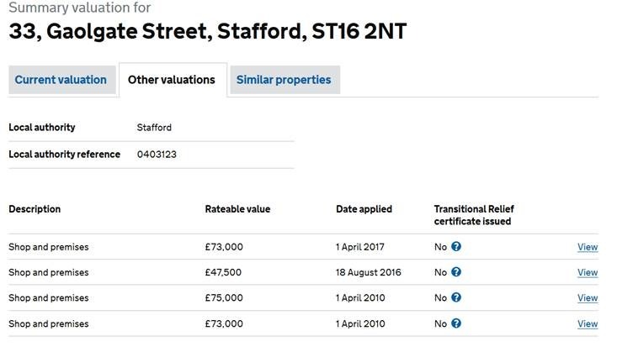Open the Similar properties tab
This screenshot has width=633, height=352.
coord(284,80)
